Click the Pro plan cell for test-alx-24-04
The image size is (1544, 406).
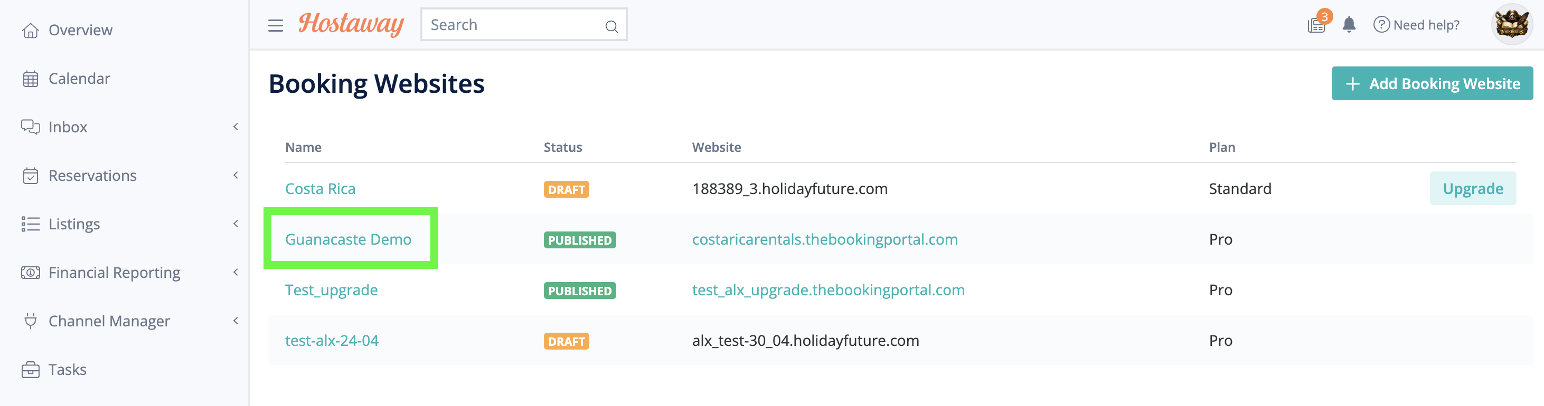click(x=1220, y=341)
